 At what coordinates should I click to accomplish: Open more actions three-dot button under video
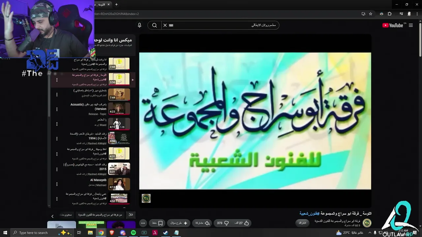click(x=143, y=223)
